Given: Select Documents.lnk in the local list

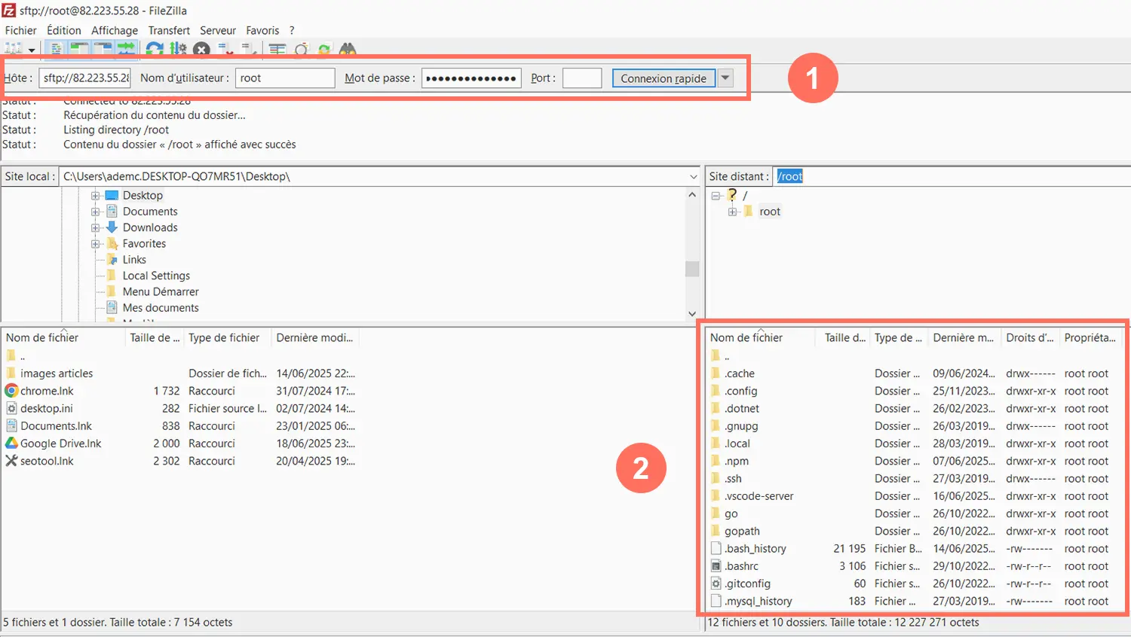Looking at the screenshot, I should click(x=56, y=426).
